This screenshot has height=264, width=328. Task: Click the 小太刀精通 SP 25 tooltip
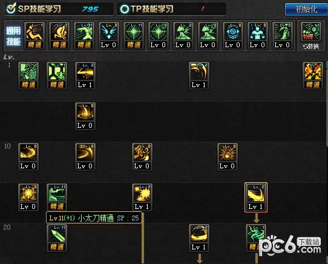pos(94,218)
